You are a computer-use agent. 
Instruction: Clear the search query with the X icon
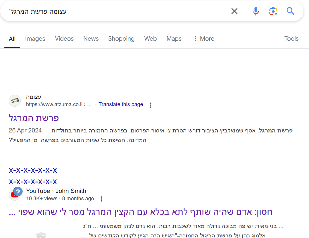coord(234,11)
